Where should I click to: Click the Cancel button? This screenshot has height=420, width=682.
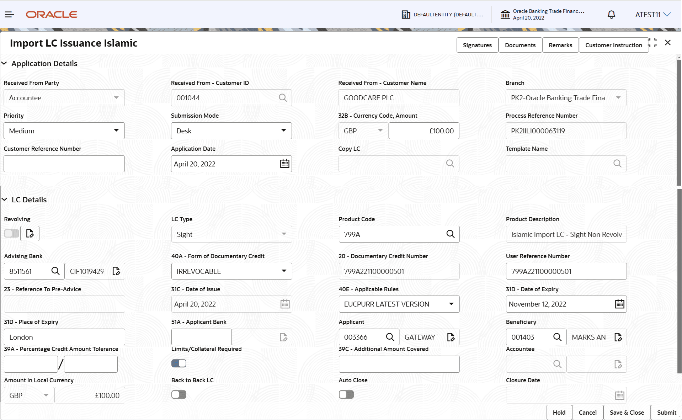[587, 413]
